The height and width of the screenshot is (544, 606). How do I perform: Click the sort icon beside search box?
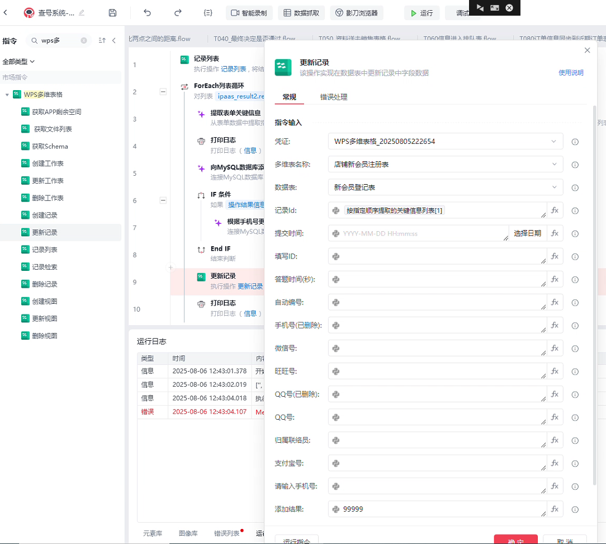[102, 41]
